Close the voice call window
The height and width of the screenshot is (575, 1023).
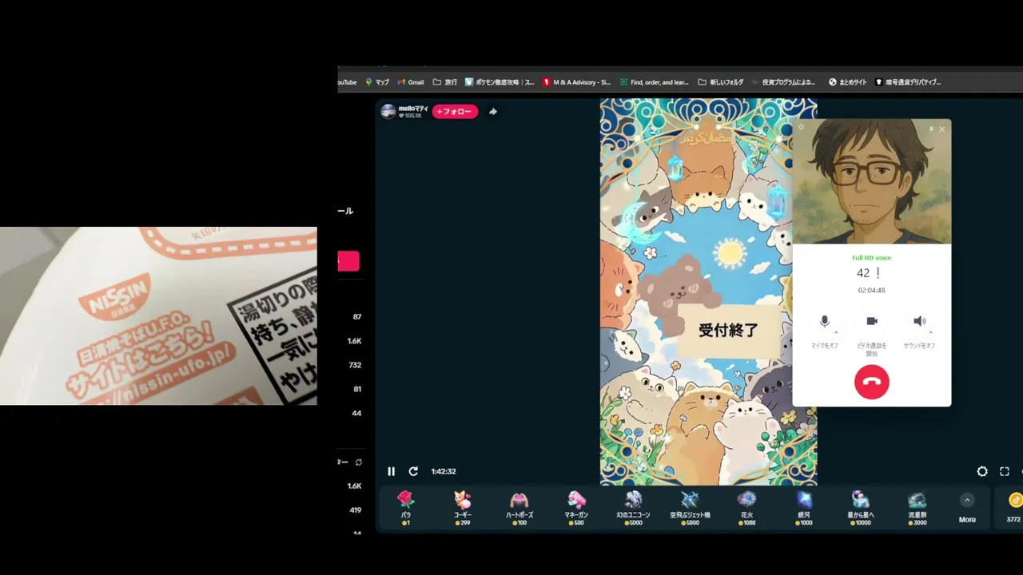coord(941,129)
